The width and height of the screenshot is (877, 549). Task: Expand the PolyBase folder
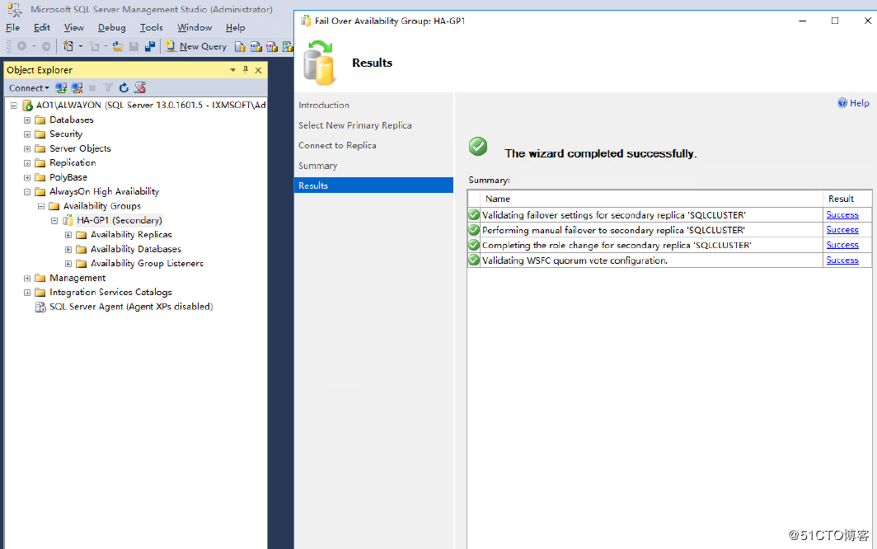pyautogui.click(x=27, y=177)
